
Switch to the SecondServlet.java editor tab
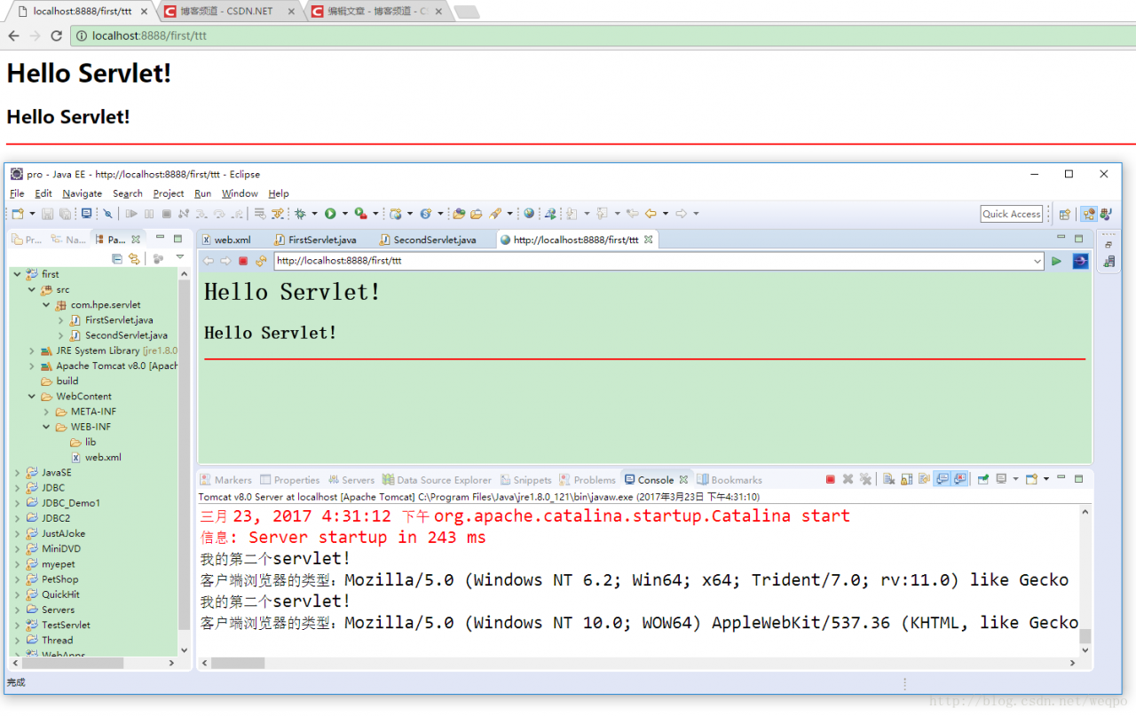(x=434, y=240)
